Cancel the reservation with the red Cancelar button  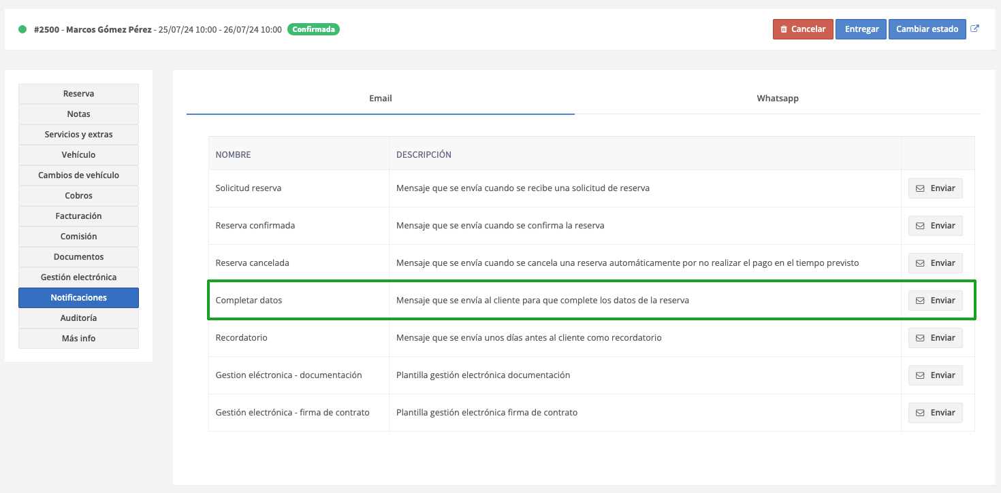click(803, 29)
